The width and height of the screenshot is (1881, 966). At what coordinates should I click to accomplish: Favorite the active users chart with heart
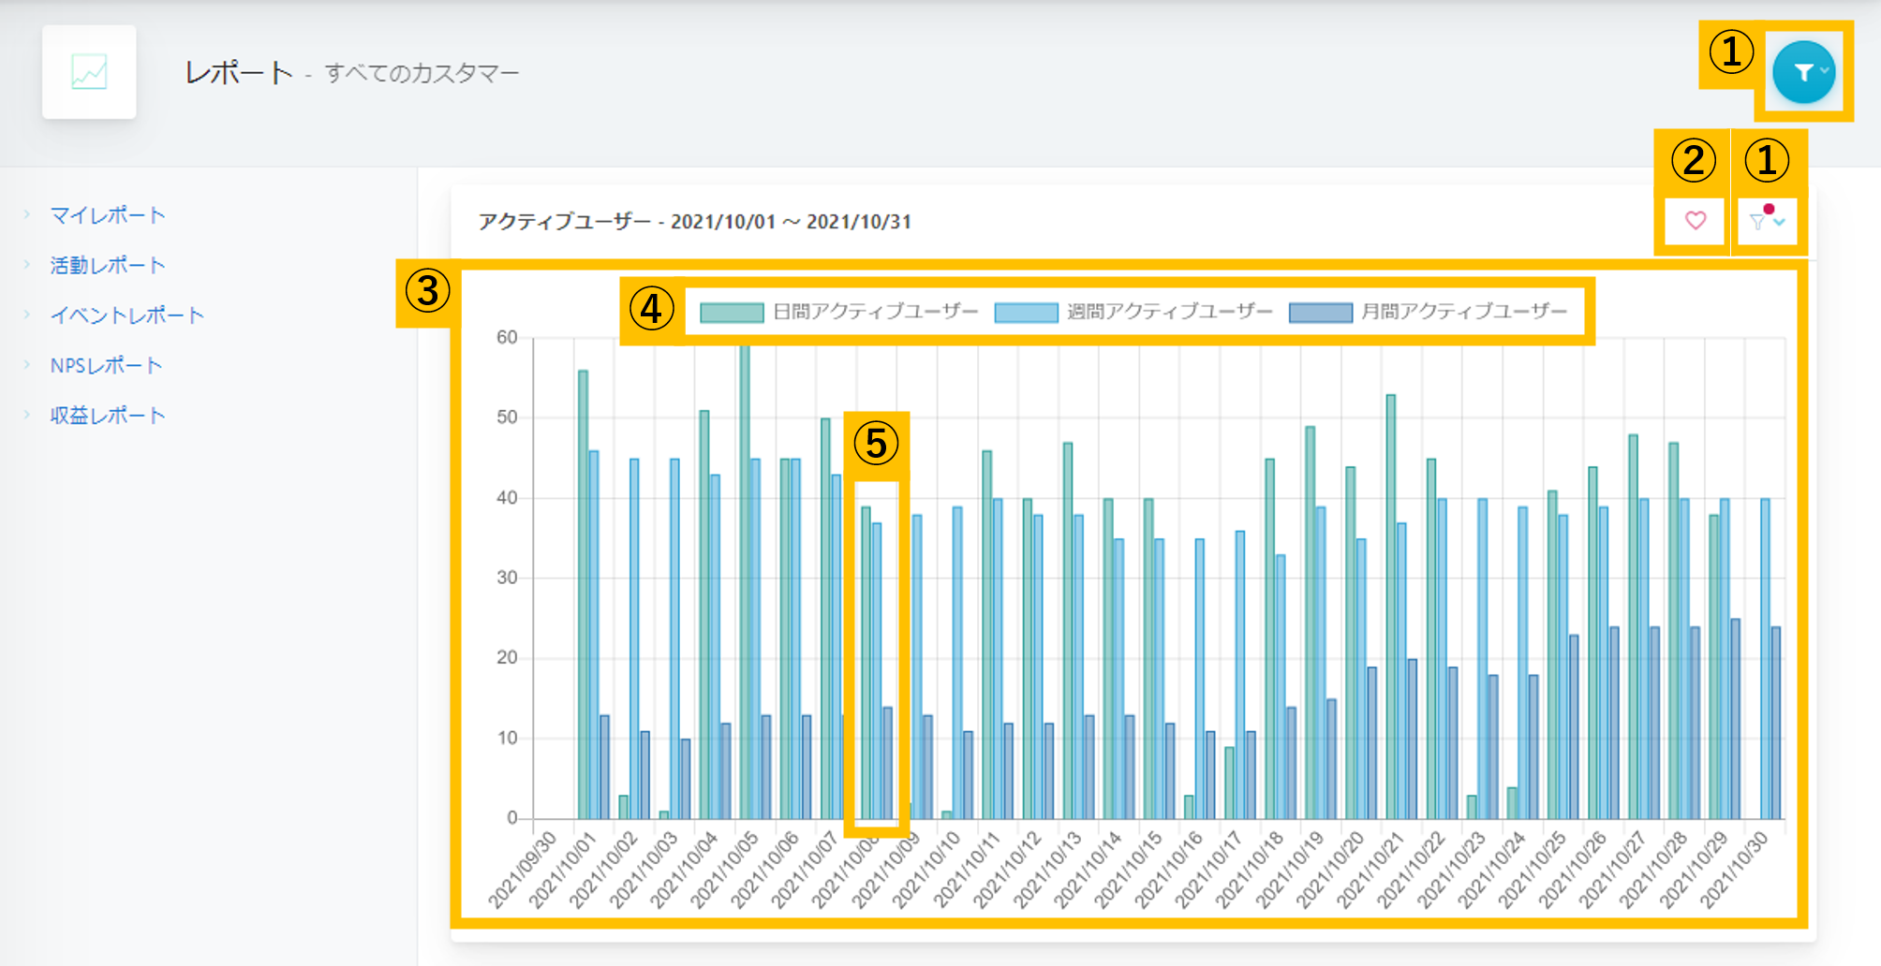click(1696, 221)
